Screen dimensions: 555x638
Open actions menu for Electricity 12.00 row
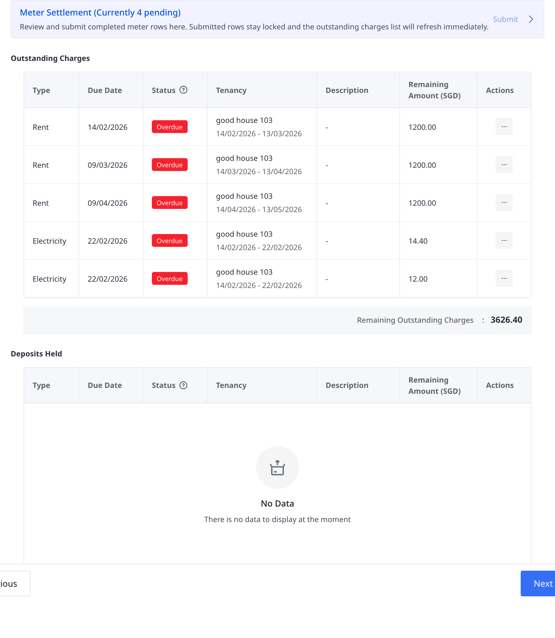pyautogui.click(x=504, y=278)
